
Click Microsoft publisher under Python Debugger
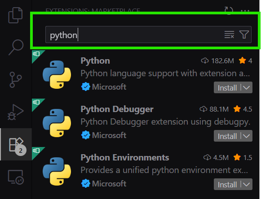point(104,135)
